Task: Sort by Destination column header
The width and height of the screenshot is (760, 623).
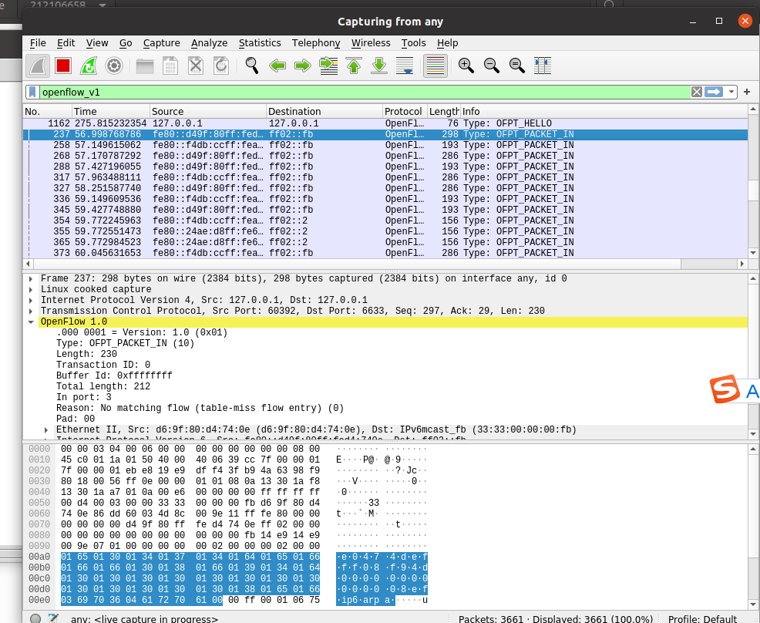Action: pos(324,112)
